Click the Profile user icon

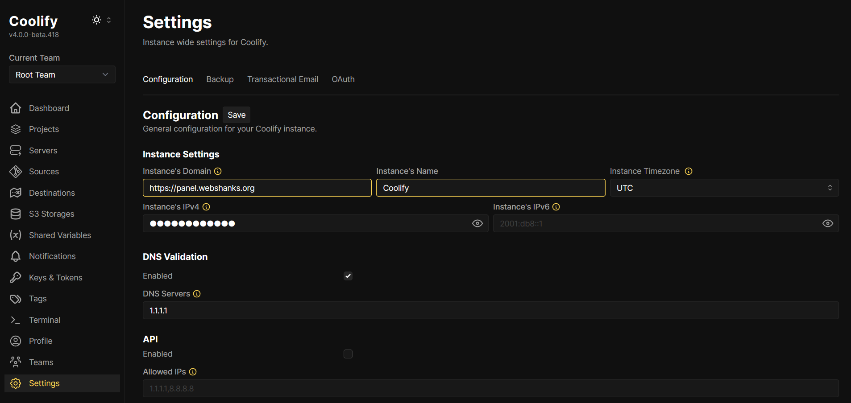click(16, 341)
